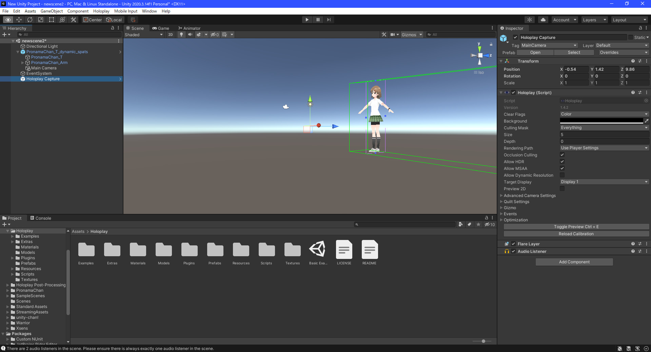Open the Unity cloud services icon
Screen dimensions: 651x352
(543, 20)
